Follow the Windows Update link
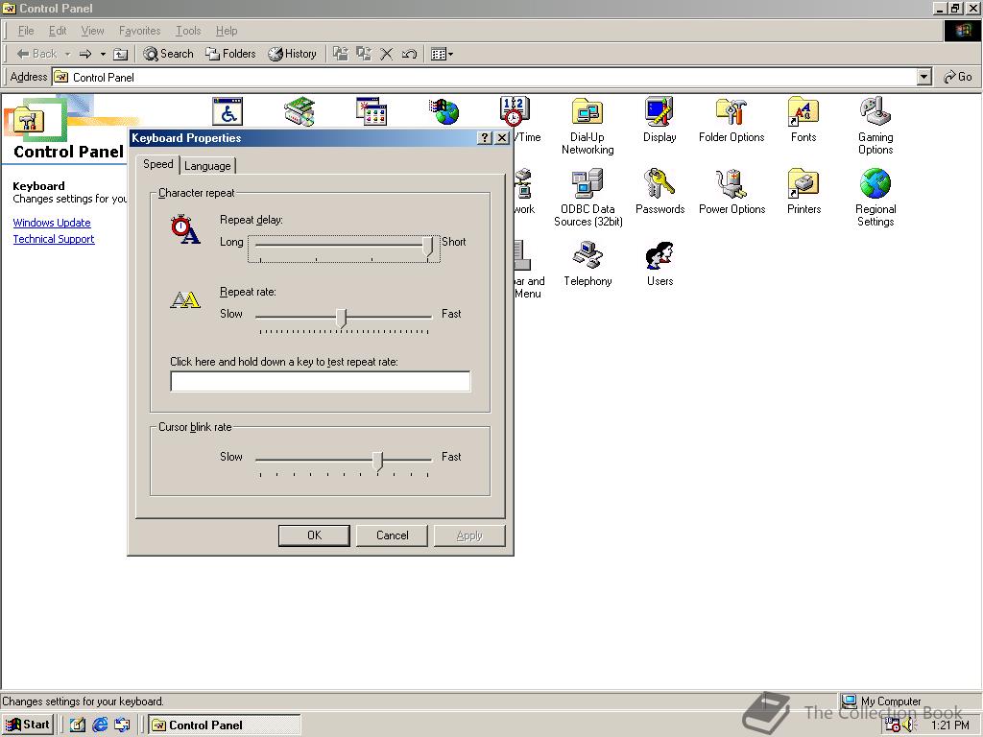The image size is (983, 737). coord(52,223)
